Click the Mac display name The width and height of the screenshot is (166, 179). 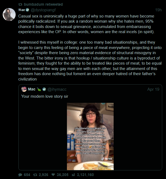click(x=32, y=89)
